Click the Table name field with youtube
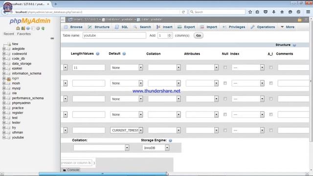 (x=114, y=36)
